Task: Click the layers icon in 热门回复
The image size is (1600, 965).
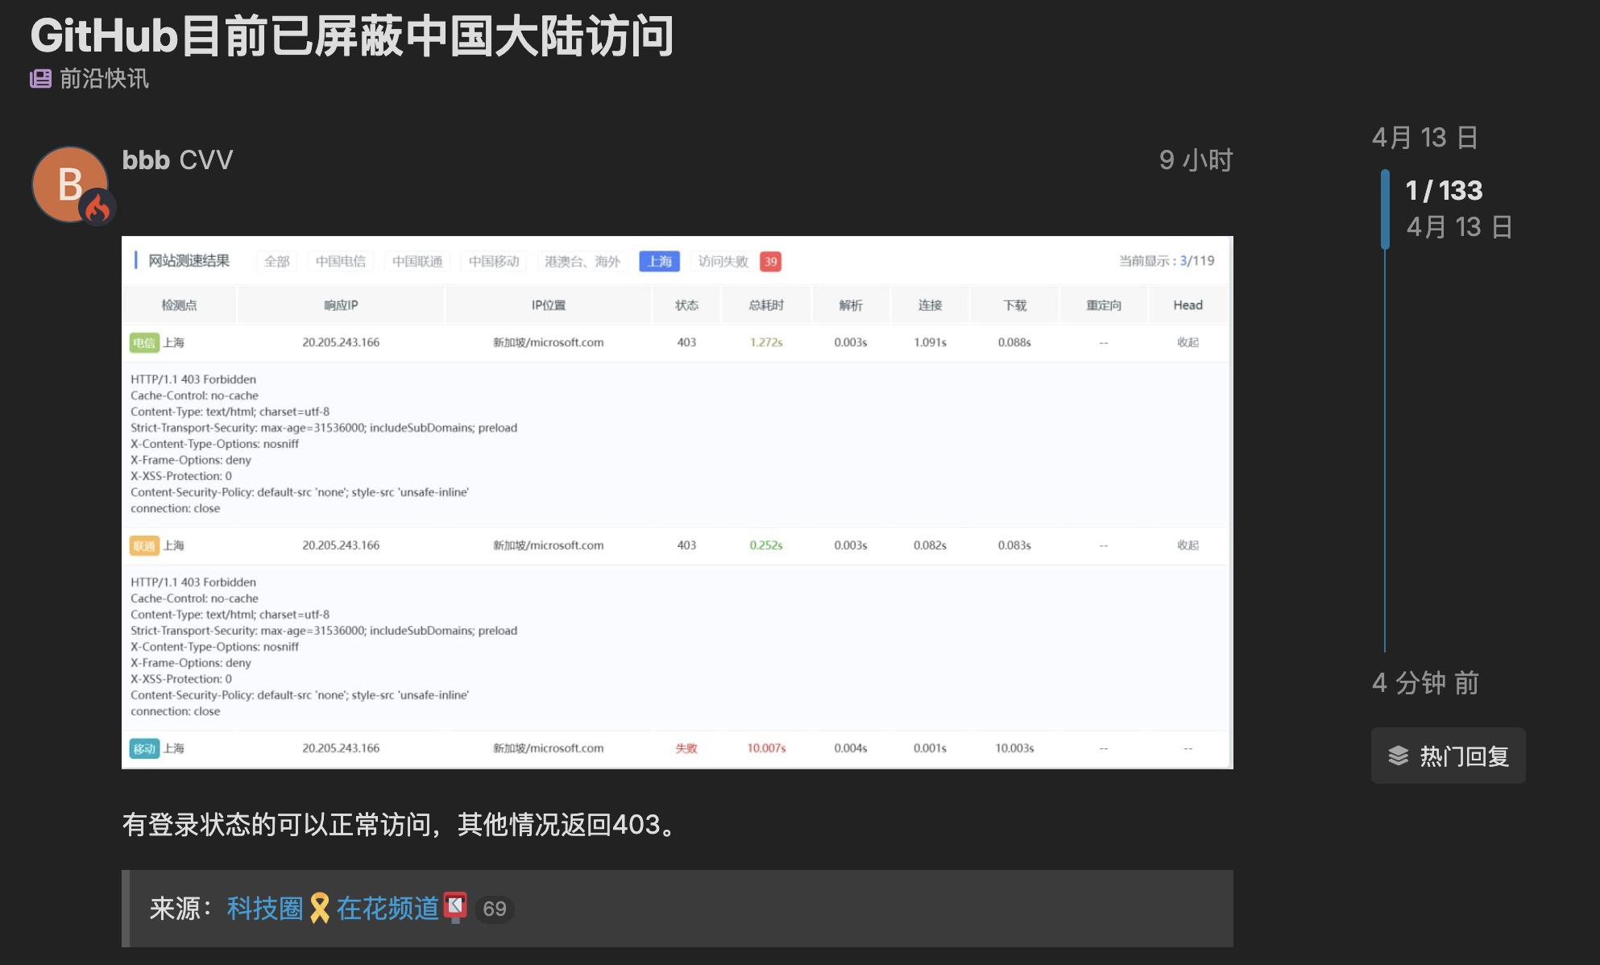Action: [1399, 756]
